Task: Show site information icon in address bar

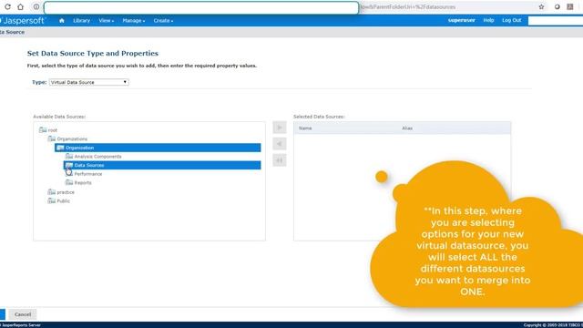Action: [36, 6]
